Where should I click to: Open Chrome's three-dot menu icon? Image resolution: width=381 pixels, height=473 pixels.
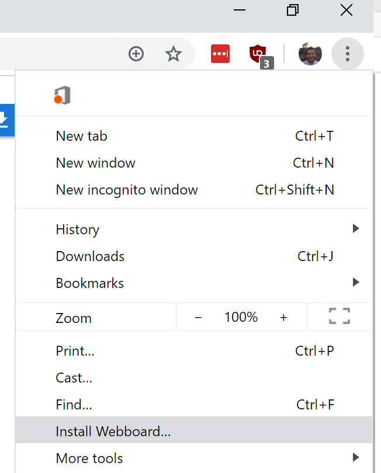(x=348, y=53)
